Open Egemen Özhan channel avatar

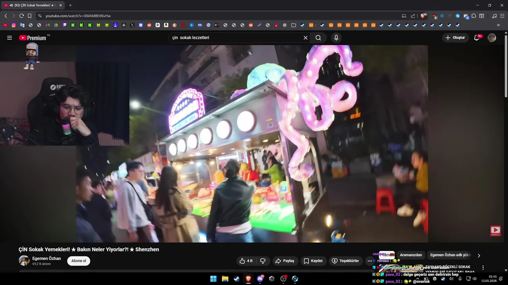pyautogui.click(x=24, y=260)
